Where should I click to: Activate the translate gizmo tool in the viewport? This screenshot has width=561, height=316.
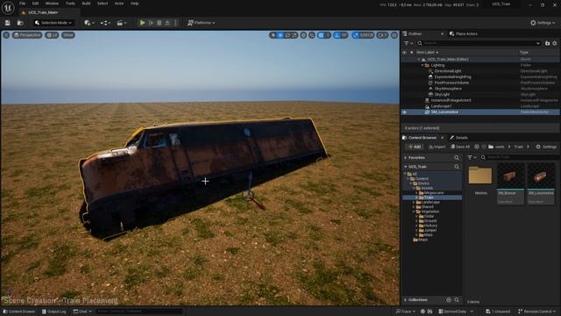click(280, 35)
